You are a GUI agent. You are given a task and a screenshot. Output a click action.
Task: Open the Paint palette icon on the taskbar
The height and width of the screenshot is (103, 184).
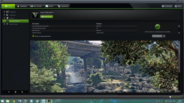(x=37, y=101)
